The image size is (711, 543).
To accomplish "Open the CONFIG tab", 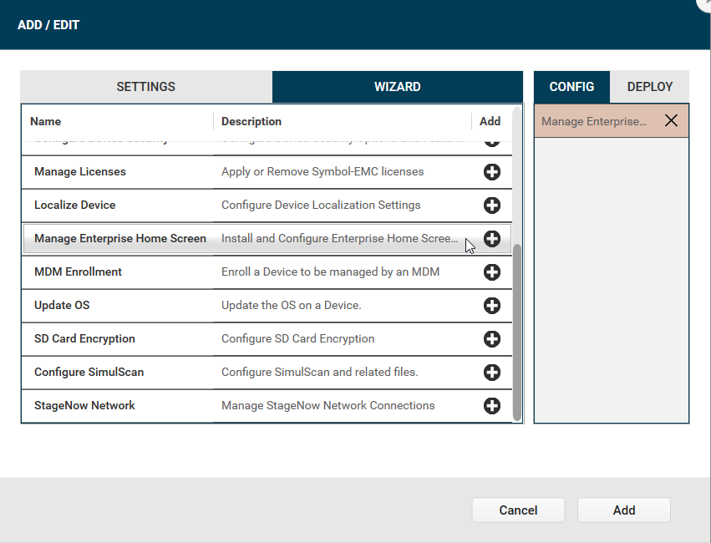I will pyautogui.click(x=571, y=86).
